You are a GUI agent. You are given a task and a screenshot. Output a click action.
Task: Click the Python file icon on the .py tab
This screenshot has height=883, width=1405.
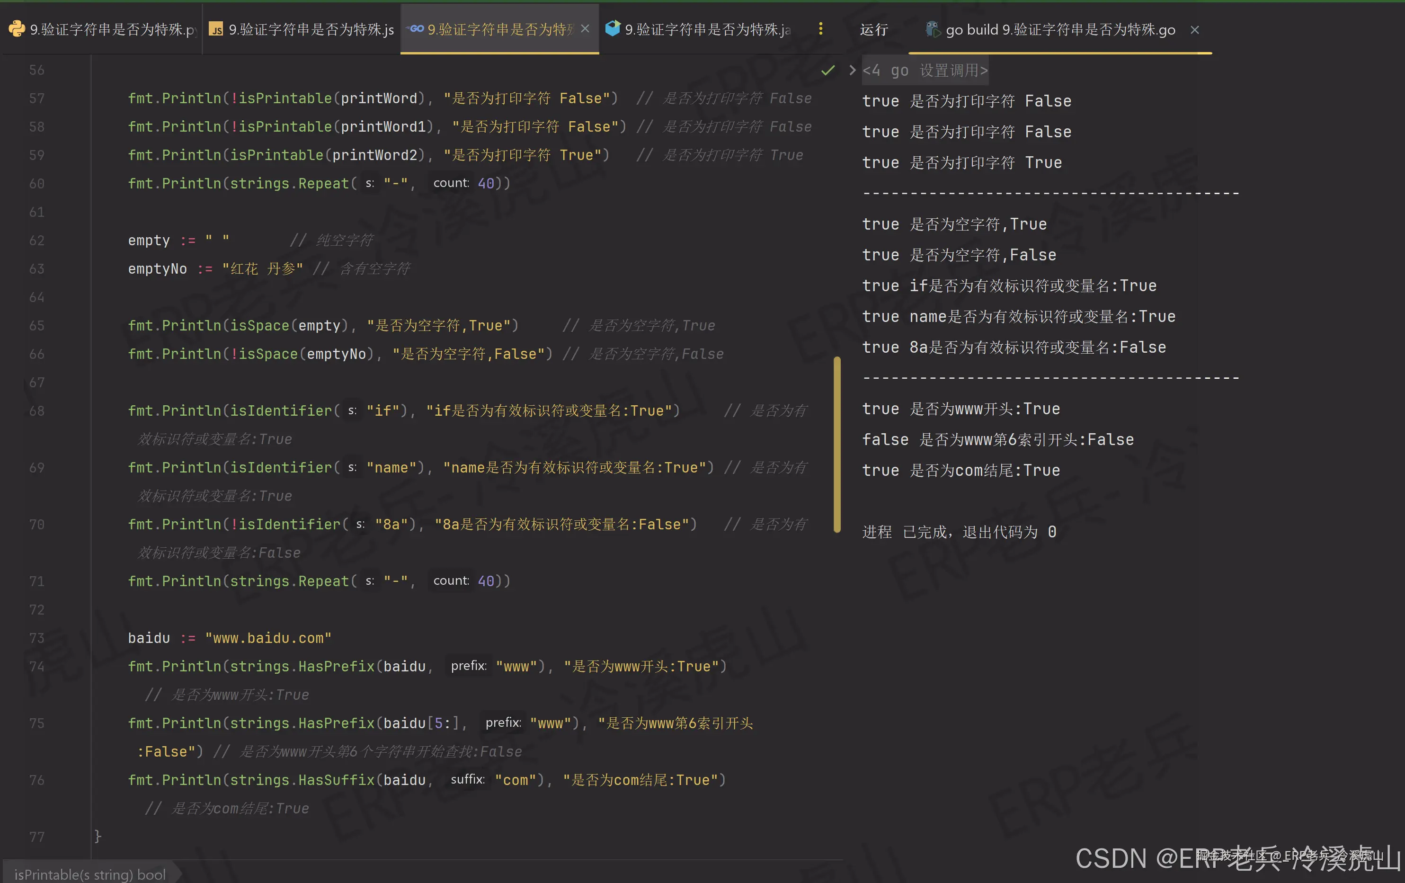tap(17, 28)
